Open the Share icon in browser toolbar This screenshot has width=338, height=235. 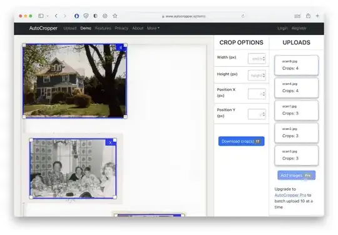308,16
